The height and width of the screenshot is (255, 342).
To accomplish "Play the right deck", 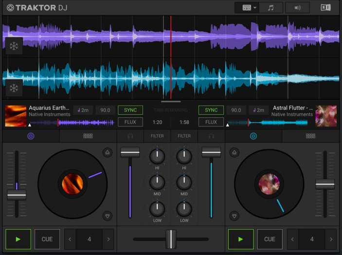I will [241, 239].
